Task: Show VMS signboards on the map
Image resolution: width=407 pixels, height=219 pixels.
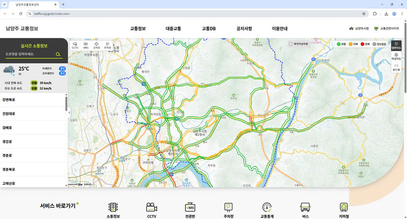Action: click(85, 45)
